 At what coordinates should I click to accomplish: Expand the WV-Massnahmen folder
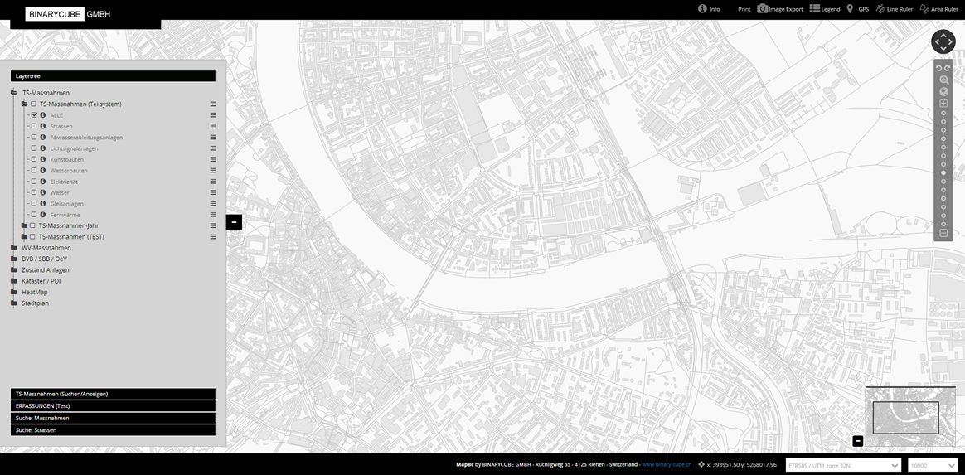point(14,248)
